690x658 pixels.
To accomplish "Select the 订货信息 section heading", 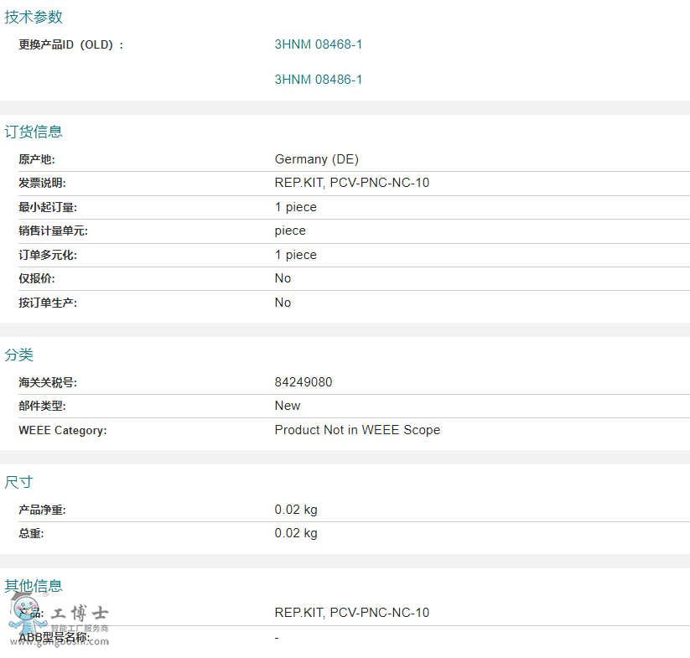I will coord(34,132).
